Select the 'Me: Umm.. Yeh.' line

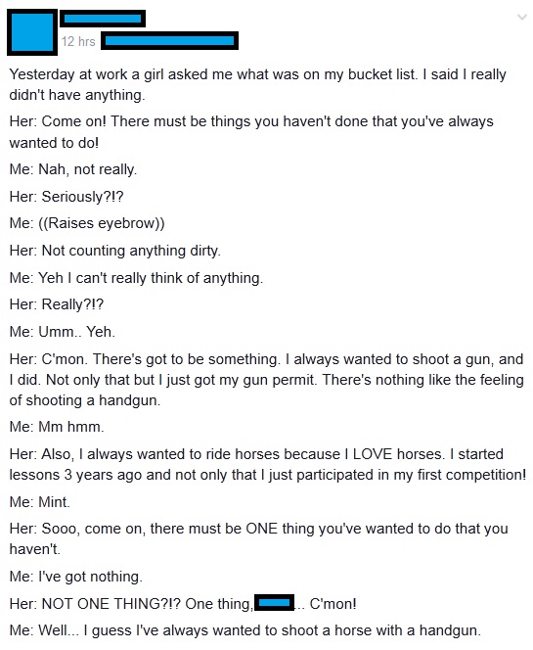pyautogui.click(x=63, y=332)
